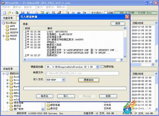Click the 大小总计 699MB field
Screen dimensions: 159x116
coord(109,13)
